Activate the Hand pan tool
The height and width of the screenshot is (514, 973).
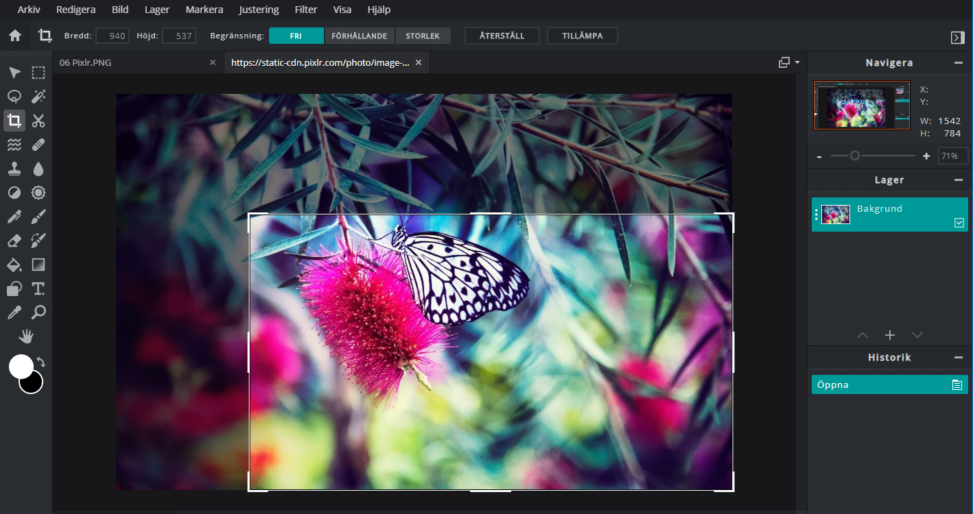coord(26,336)
